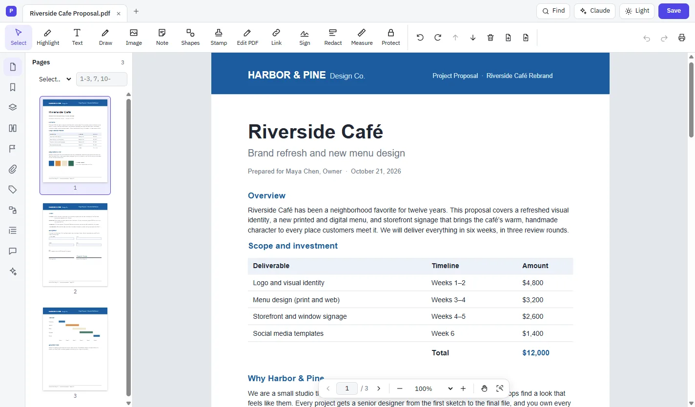Image resolution: width=695 pixels, height=407 pixels.
Task: Close the Riverside Cafe Proposal.pdf tab
Action: click(119, 14)
